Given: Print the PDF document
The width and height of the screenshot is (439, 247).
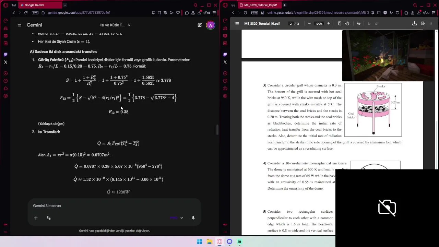Looking at the screenshot, I should [x=423, y=24].
